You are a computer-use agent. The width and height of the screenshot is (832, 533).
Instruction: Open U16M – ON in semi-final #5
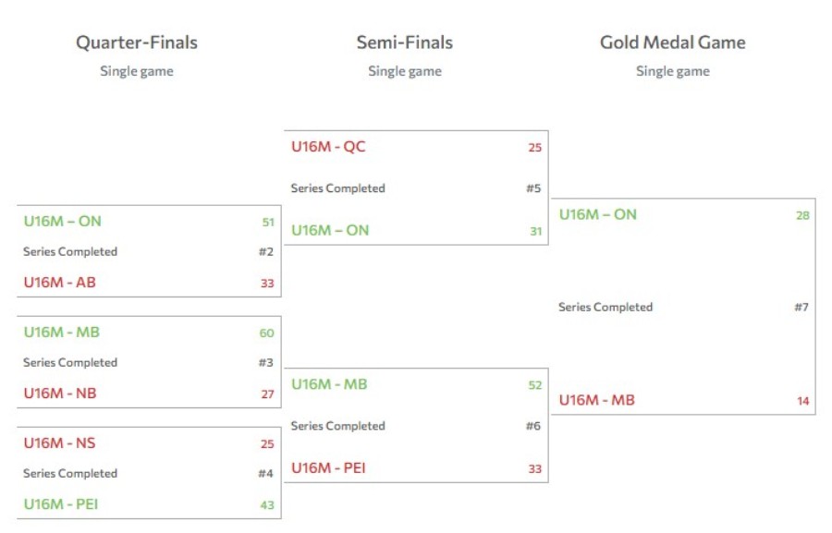(x=330, y=230)
